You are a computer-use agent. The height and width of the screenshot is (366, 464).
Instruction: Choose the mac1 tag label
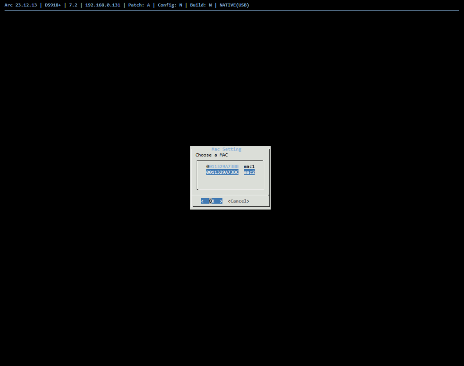click(249, 166)
